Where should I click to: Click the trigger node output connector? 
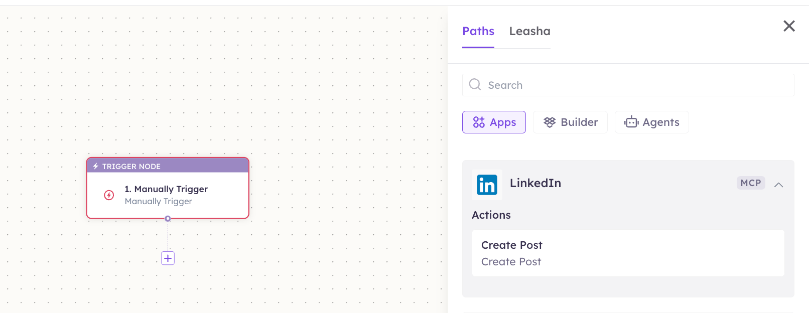pos(168,219)
